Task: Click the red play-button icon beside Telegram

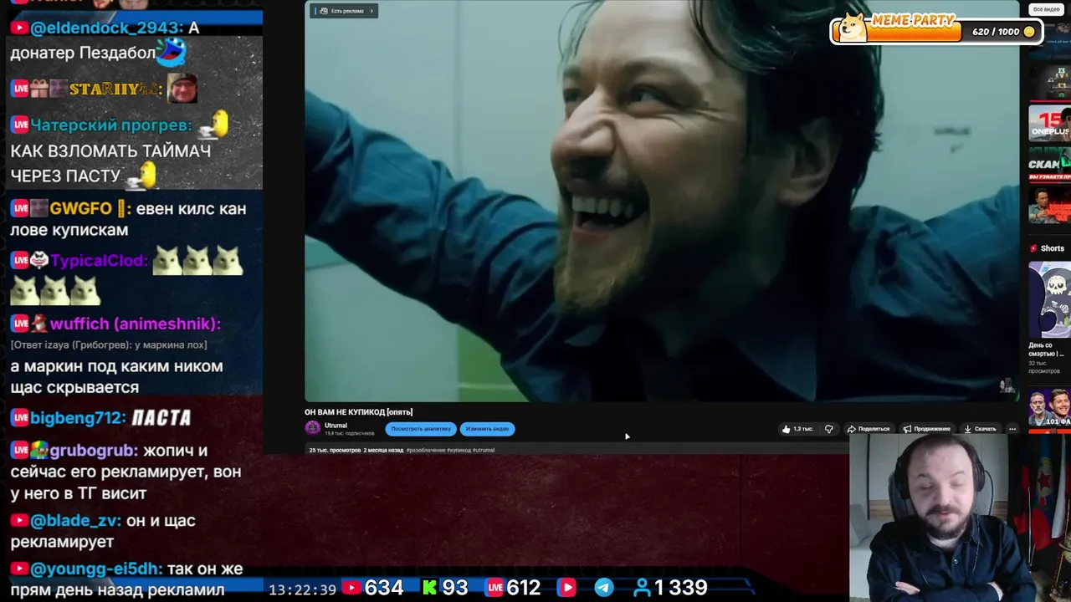Action: (566, 588)
